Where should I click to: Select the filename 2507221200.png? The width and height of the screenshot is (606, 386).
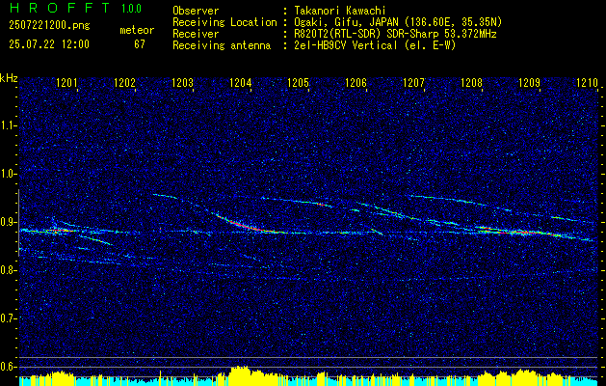tap(49, 25)
